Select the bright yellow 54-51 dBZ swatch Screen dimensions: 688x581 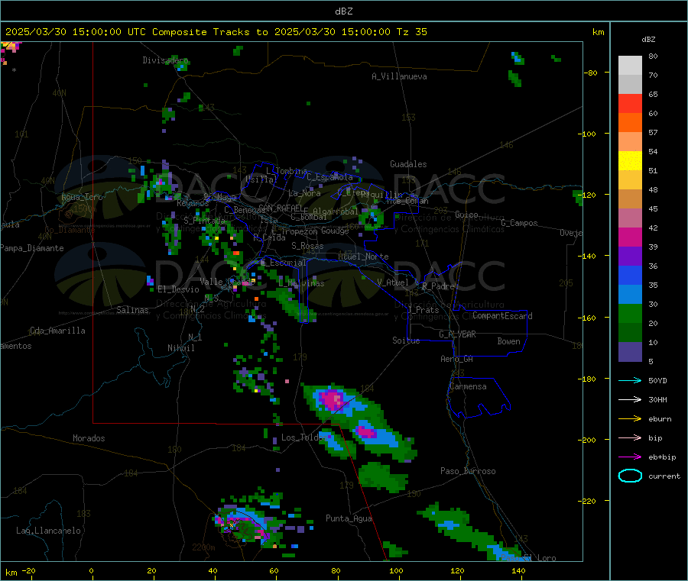[x=630, y=161]
